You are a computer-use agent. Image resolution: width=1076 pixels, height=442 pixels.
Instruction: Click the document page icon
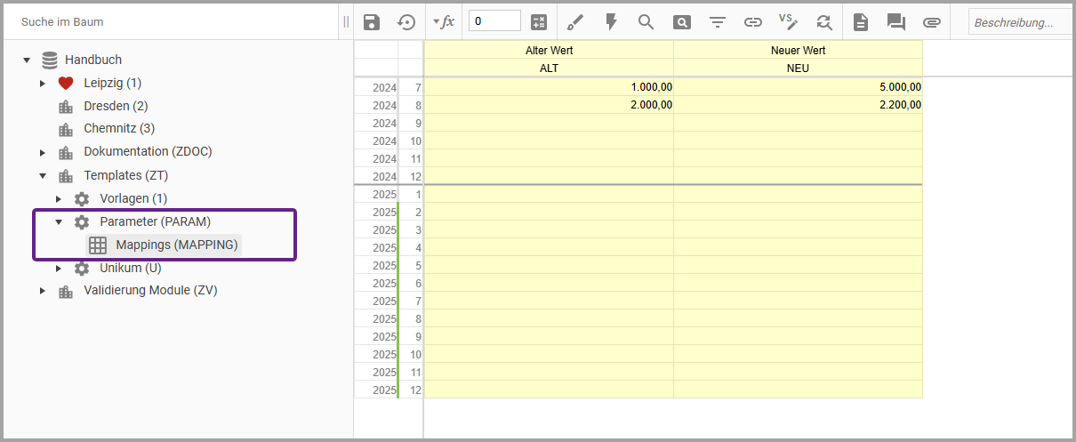tap(860, 22)
